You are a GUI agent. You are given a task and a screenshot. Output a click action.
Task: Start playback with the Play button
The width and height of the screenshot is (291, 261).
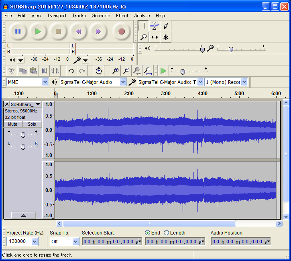click(38, 31)
